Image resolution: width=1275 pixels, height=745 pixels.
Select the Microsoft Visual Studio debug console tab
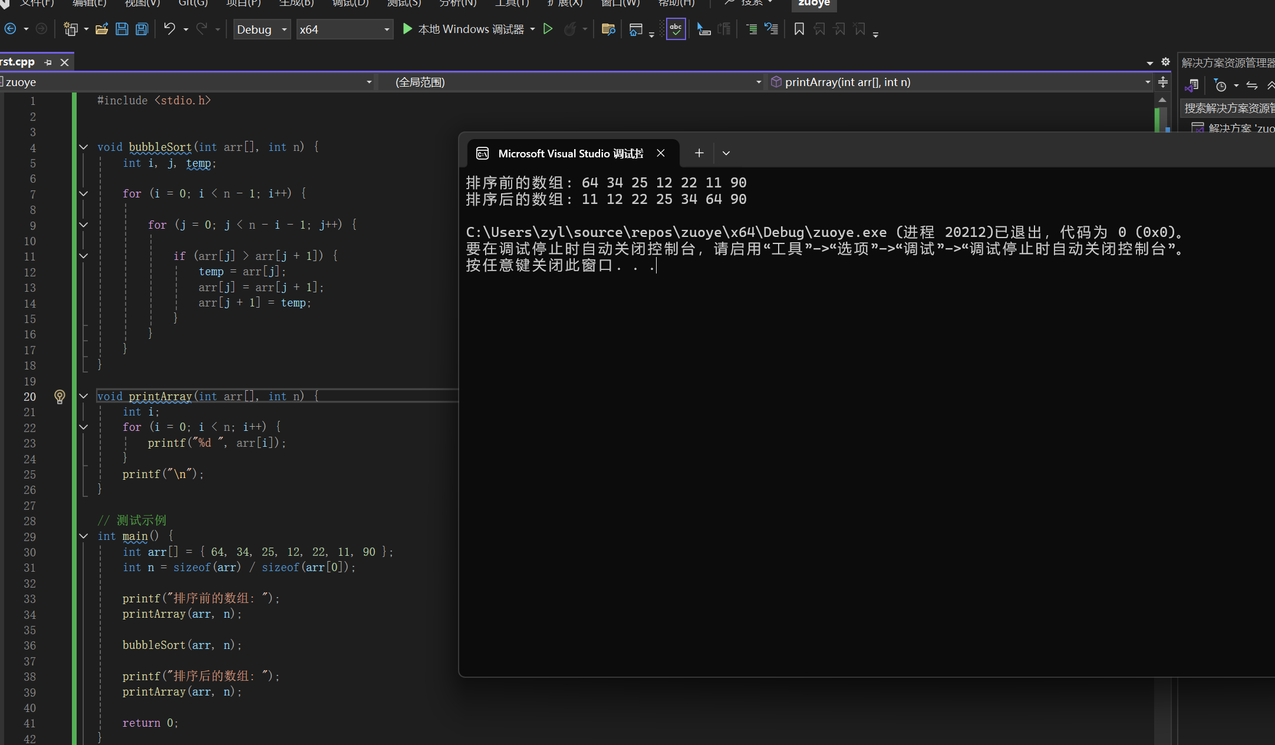569,153
